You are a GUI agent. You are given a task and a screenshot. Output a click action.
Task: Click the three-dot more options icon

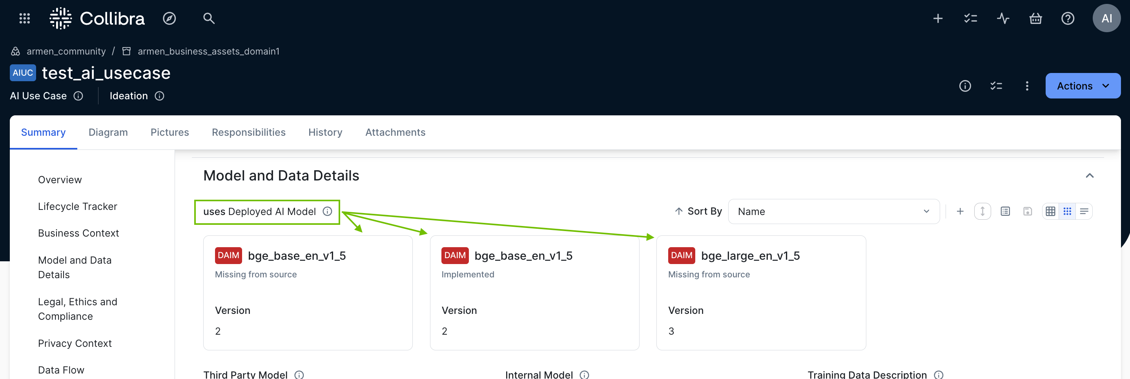point(1027,86)
